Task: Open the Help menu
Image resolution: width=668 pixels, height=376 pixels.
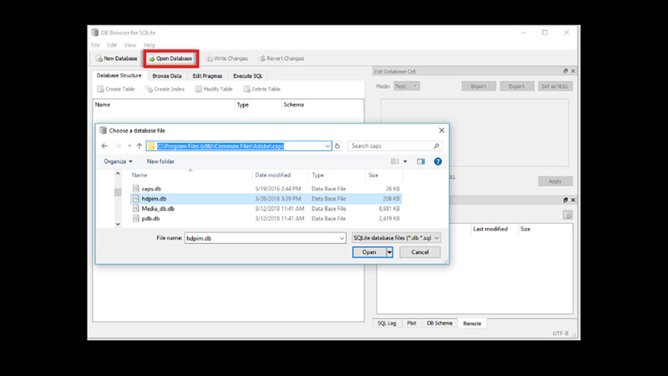Action: [149, 45]
